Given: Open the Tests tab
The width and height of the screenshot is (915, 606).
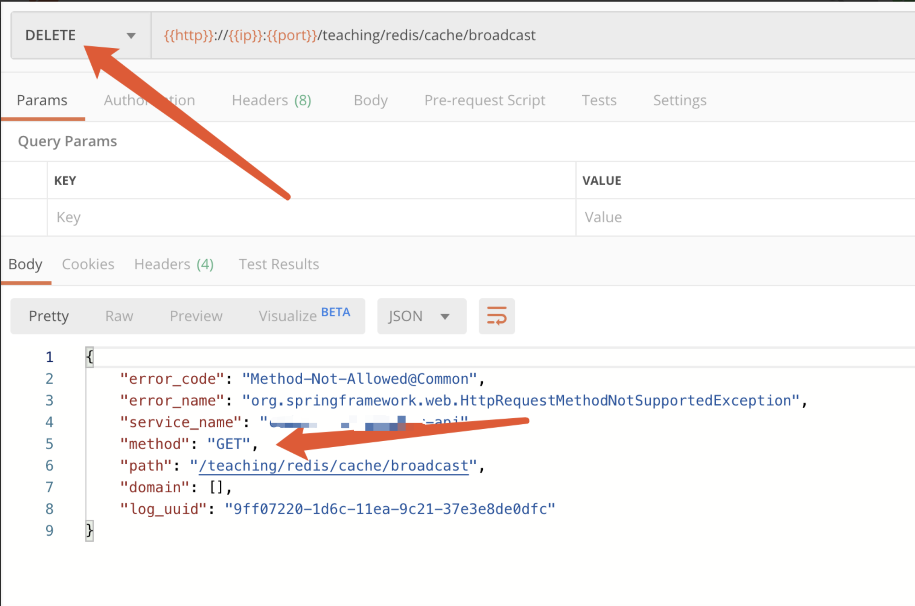Looking at the screenshot, I should 599,100.
